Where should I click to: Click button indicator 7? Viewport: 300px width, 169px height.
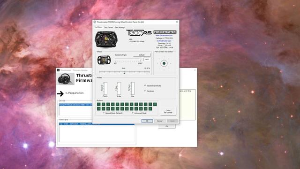(x=127, y=104)
